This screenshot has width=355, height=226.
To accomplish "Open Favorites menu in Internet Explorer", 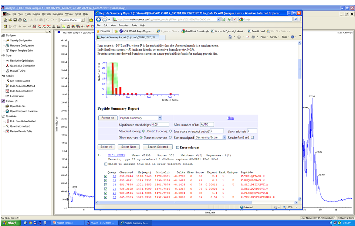I will point(124,25).
